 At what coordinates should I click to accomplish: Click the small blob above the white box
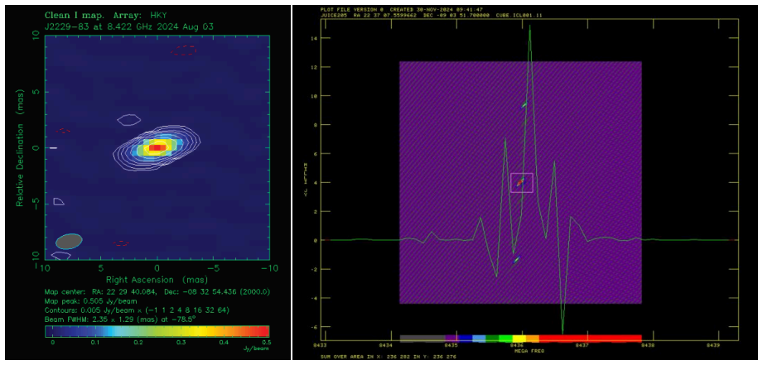(x=524, y=105)
